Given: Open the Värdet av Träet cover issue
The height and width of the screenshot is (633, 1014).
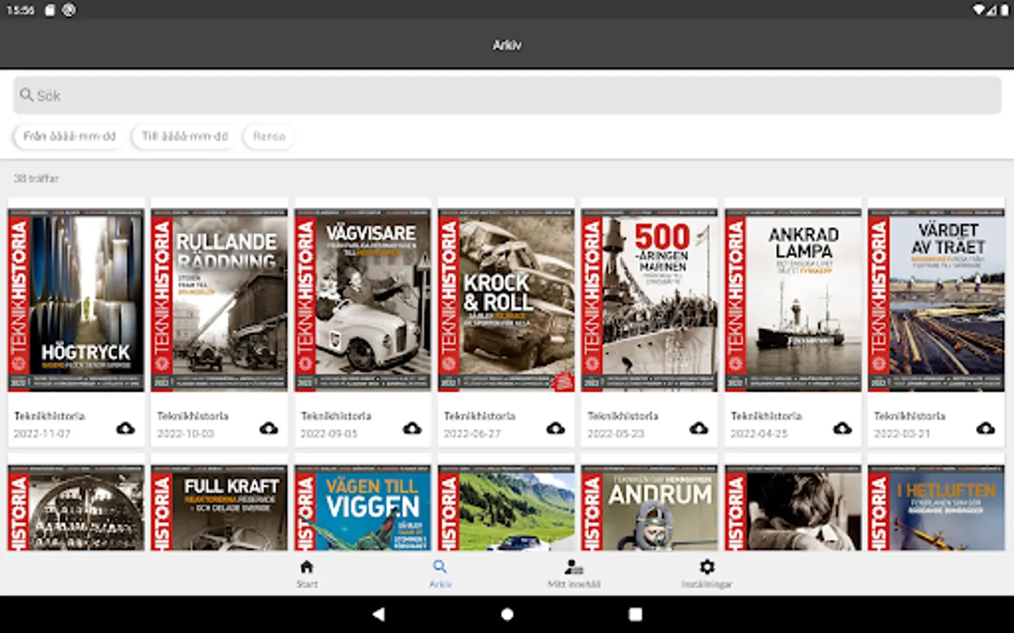Looking at the screenshot, I should coord(937,300).
